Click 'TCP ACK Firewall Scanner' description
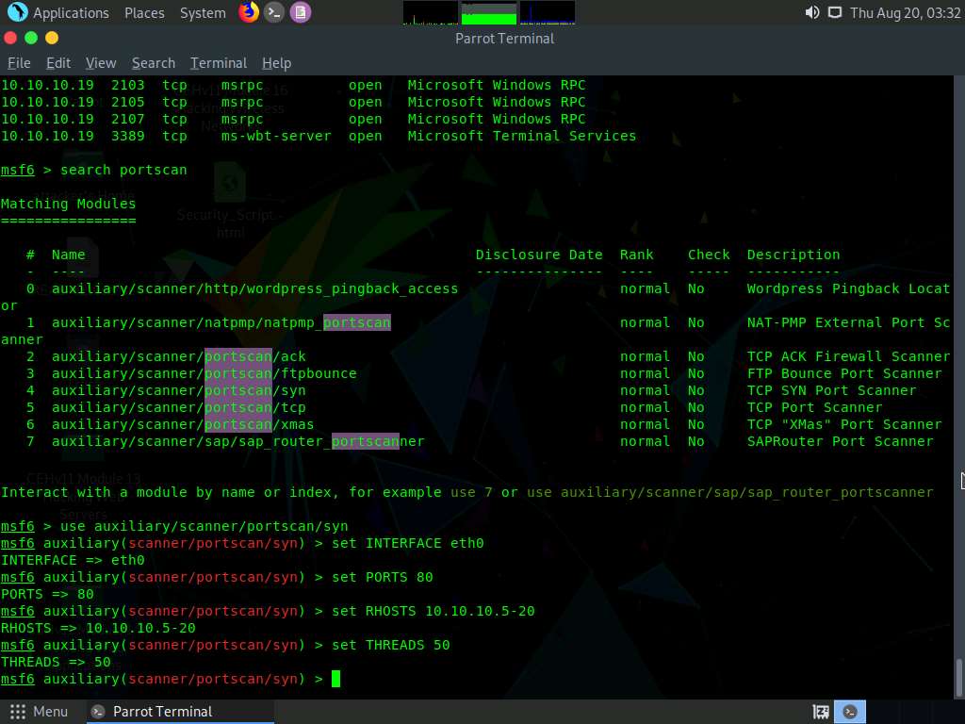Viewport: 965px width, 724px height. [x=849, y=356]
